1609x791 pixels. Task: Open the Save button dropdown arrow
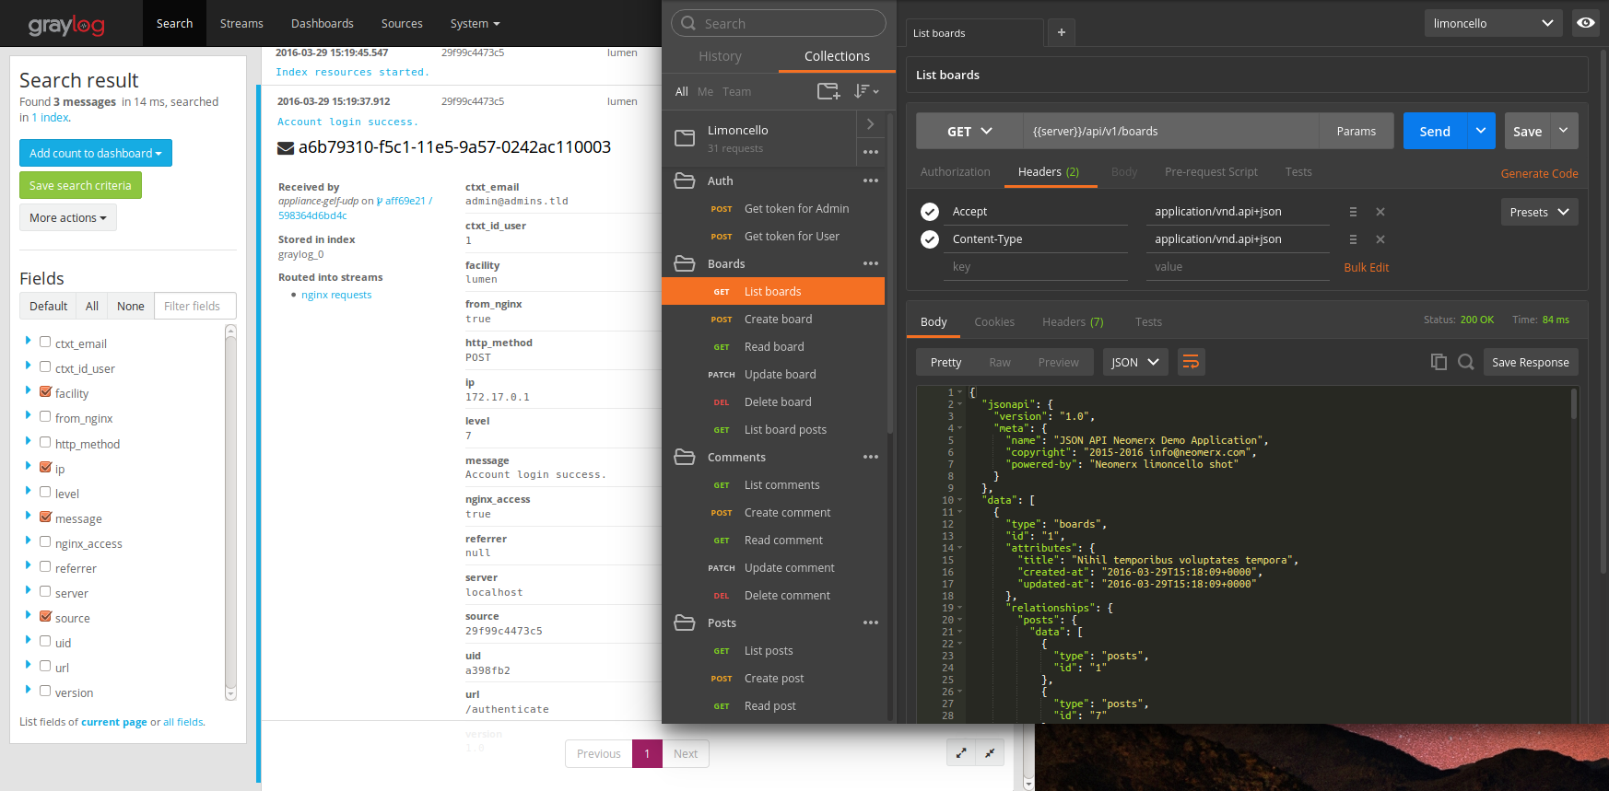1564,131
